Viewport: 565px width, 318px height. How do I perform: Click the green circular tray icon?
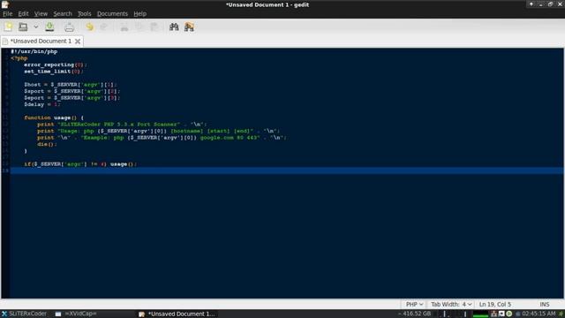pyautogui.click(x=509, y=314)
